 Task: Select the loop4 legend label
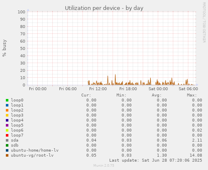[17, 120]
